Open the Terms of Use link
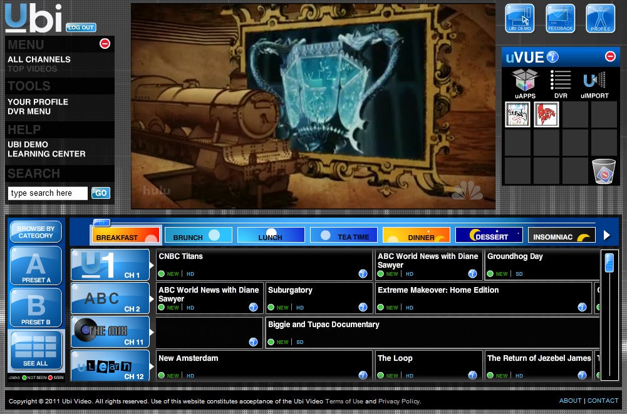Image resolution: width=627 pixels, height=414 pixels. 345,401
